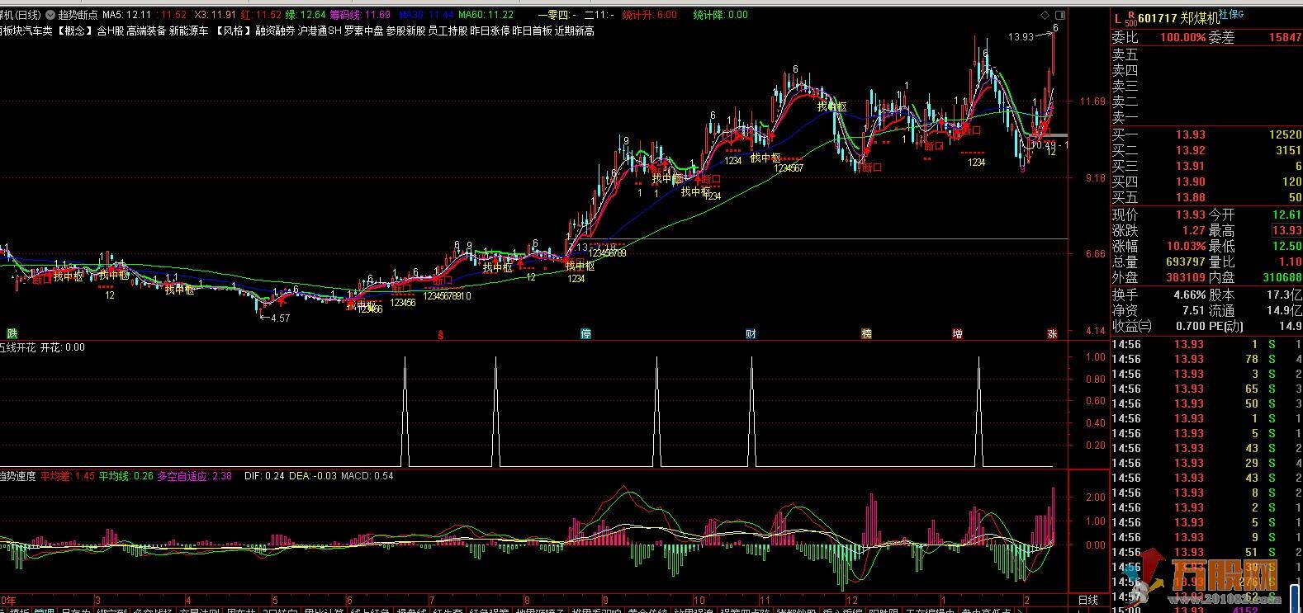Open the 新能源车 concept tag
The width and height of the screenshot is (1303, 613).
pos(189,31)
